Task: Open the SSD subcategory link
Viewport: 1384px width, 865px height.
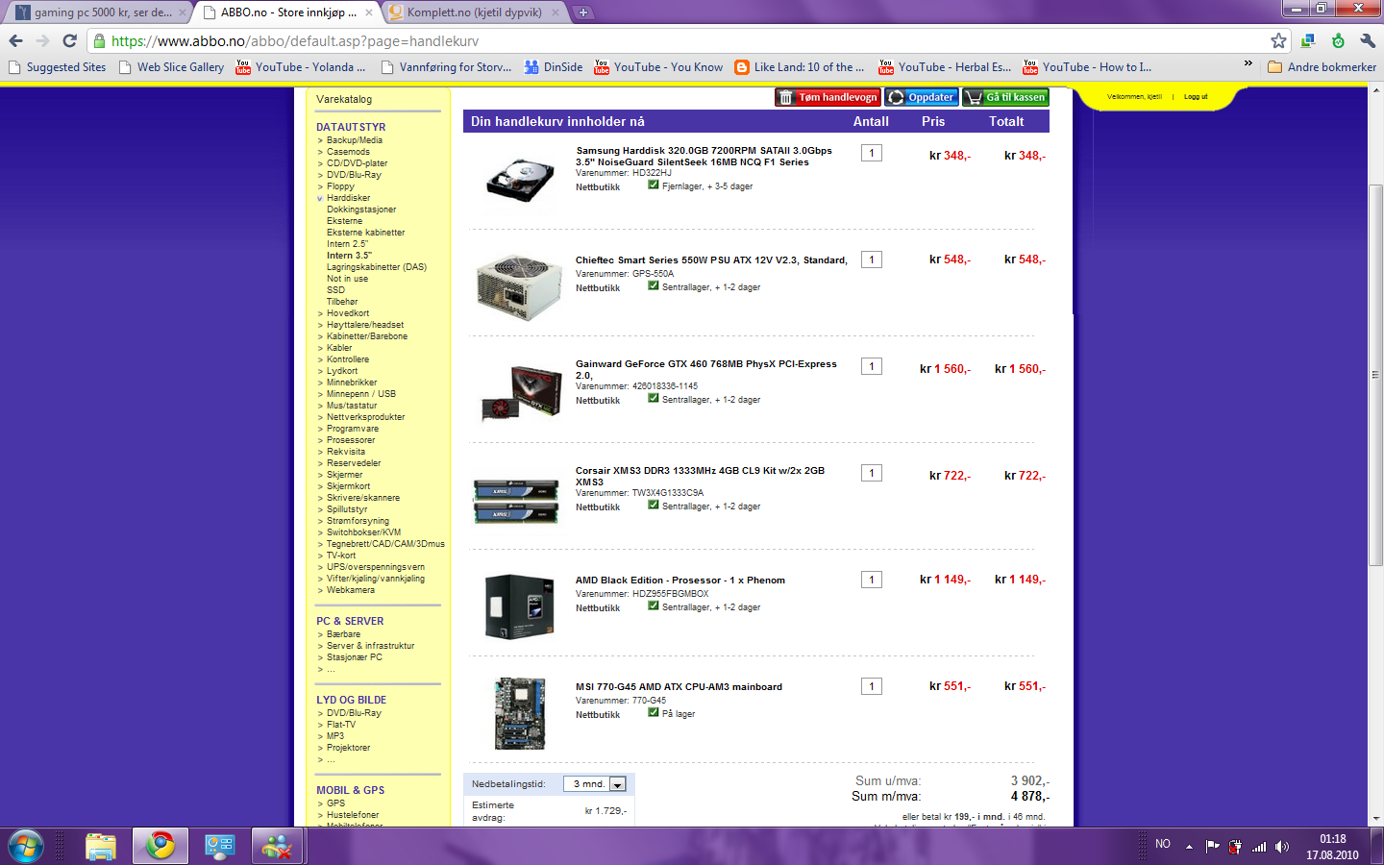Action: 335,290
